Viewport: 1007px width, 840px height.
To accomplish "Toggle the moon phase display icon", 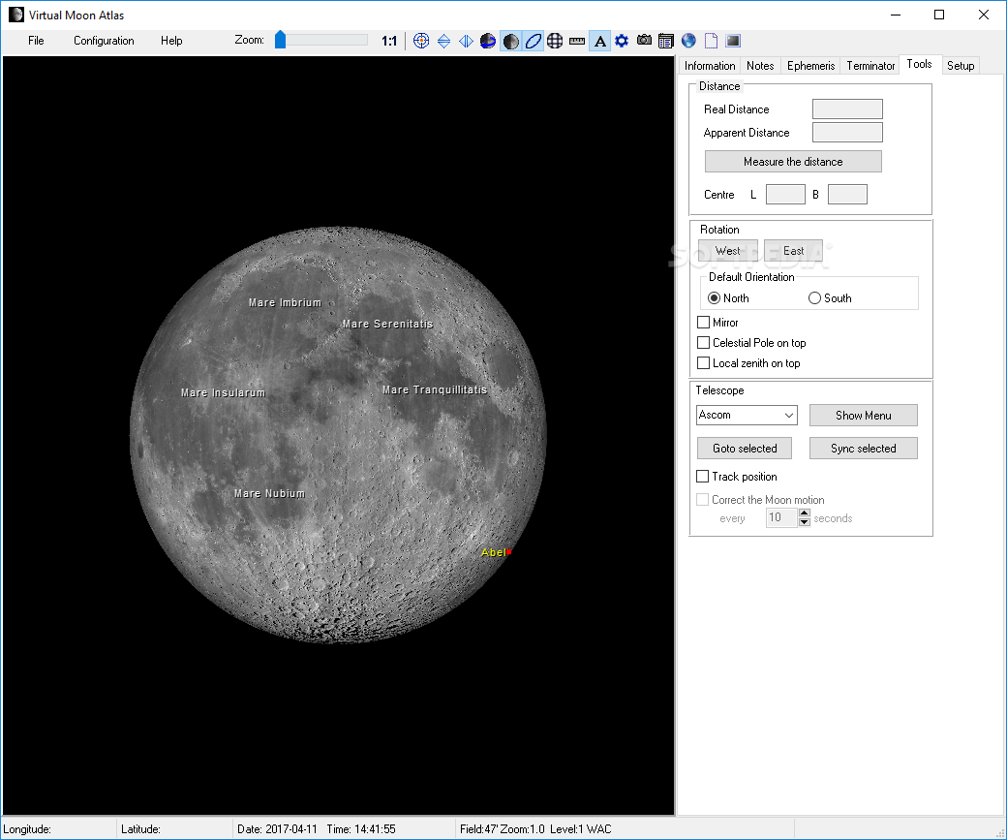I will tap(510, 41).
